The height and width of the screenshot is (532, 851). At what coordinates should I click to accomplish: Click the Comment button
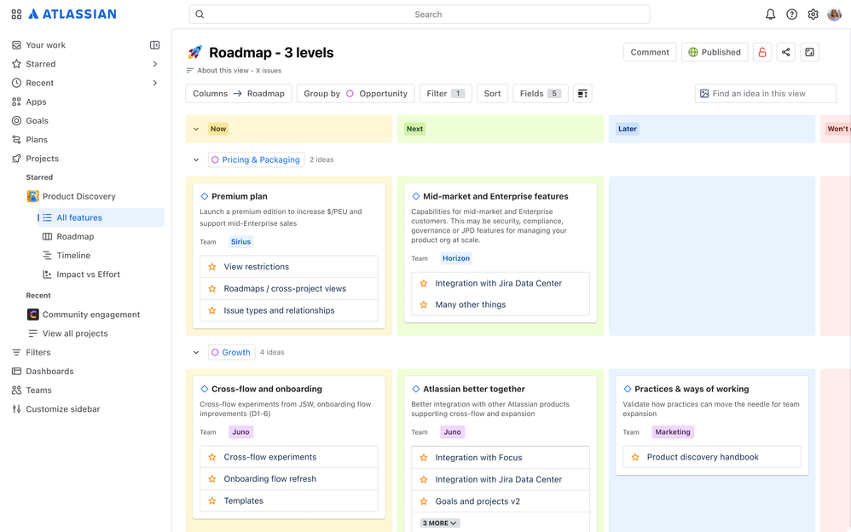tap(650, 52)
